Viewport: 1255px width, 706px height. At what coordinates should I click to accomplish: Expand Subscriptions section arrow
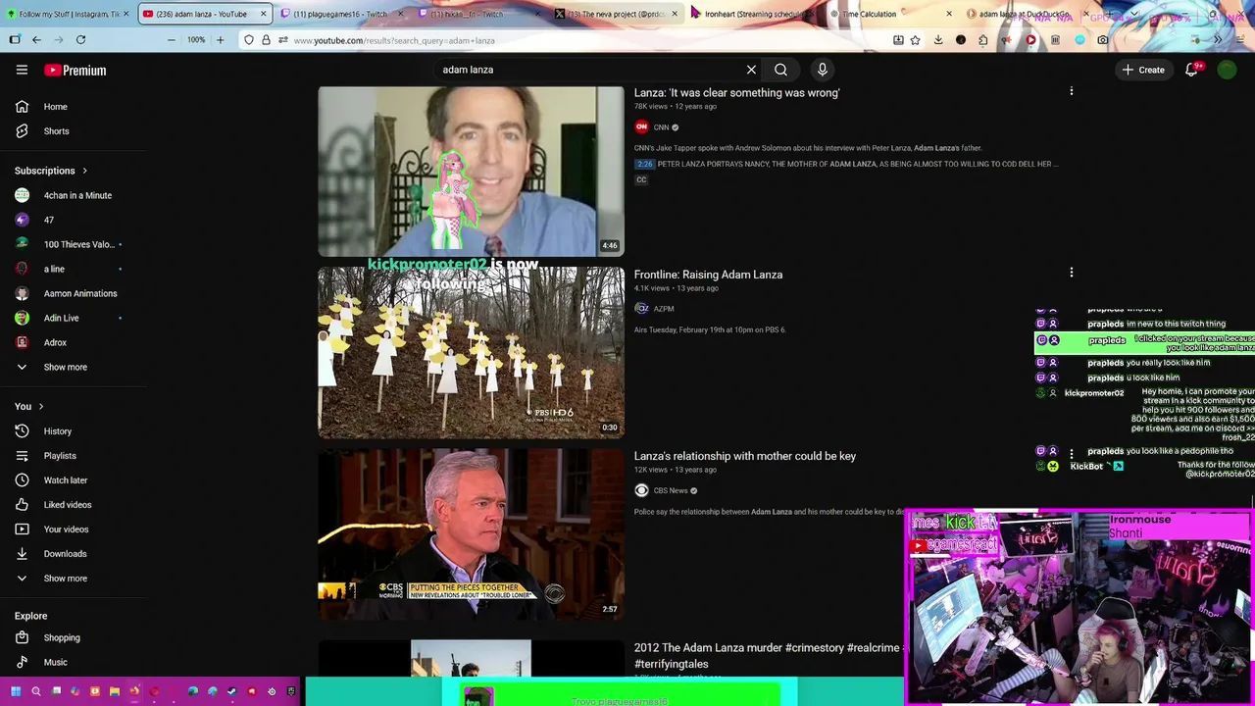(x=84, y=171)
